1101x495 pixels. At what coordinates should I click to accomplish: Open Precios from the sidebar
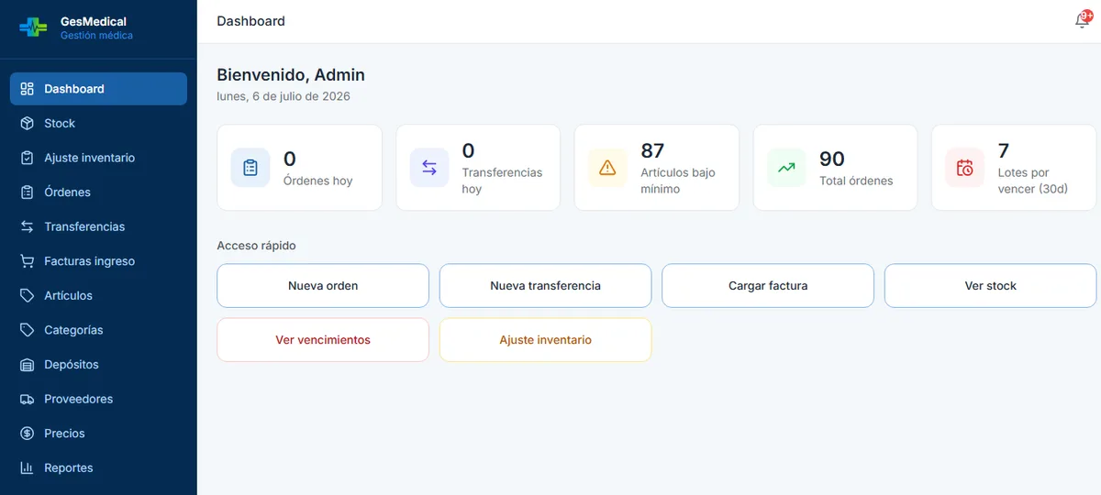coord(98,434)
